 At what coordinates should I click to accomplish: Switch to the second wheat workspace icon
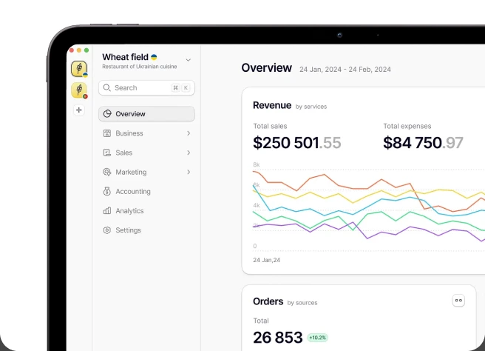pos(79,90)
